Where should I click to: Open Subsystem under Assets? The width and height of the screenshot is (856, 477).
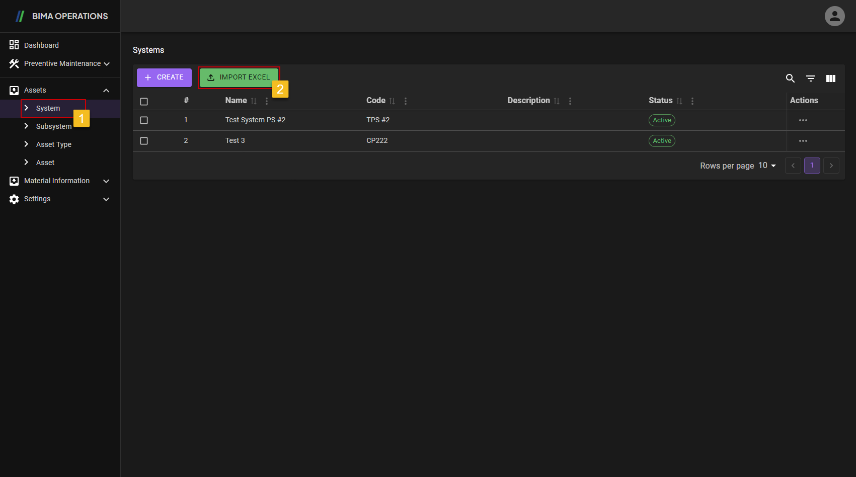point(53,126)
